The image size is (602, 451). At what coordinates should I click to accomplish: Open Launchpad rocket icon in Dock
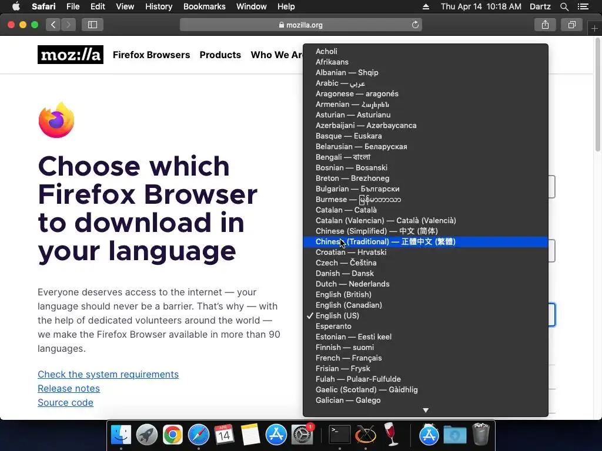146,435
